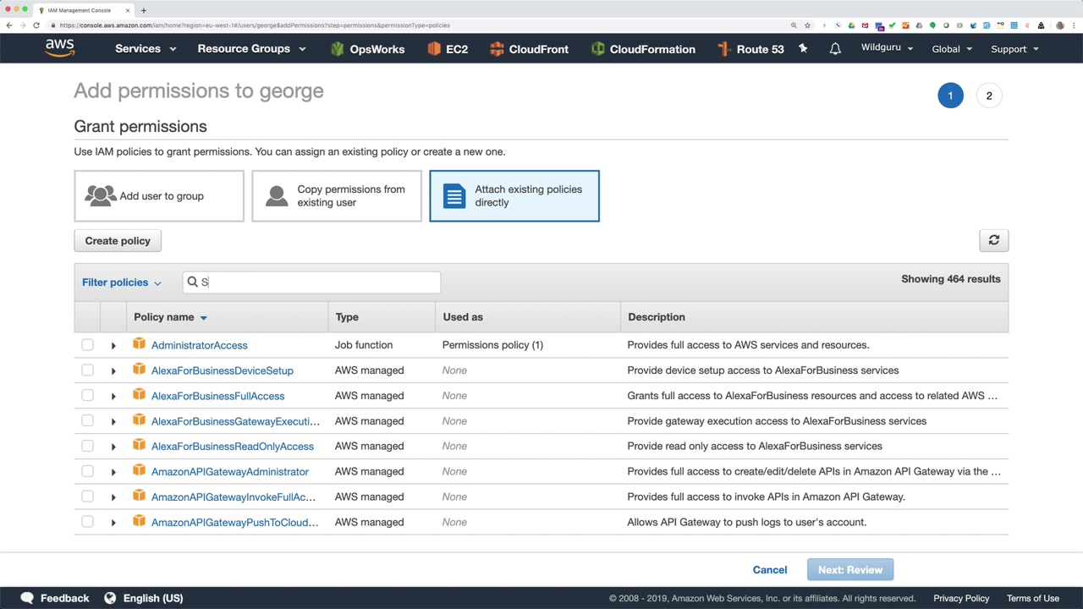Viewport: 1083px width, 609px height.
Task: Select the AlexaForBusinessFullAccess checkbox
Action: 87,396
